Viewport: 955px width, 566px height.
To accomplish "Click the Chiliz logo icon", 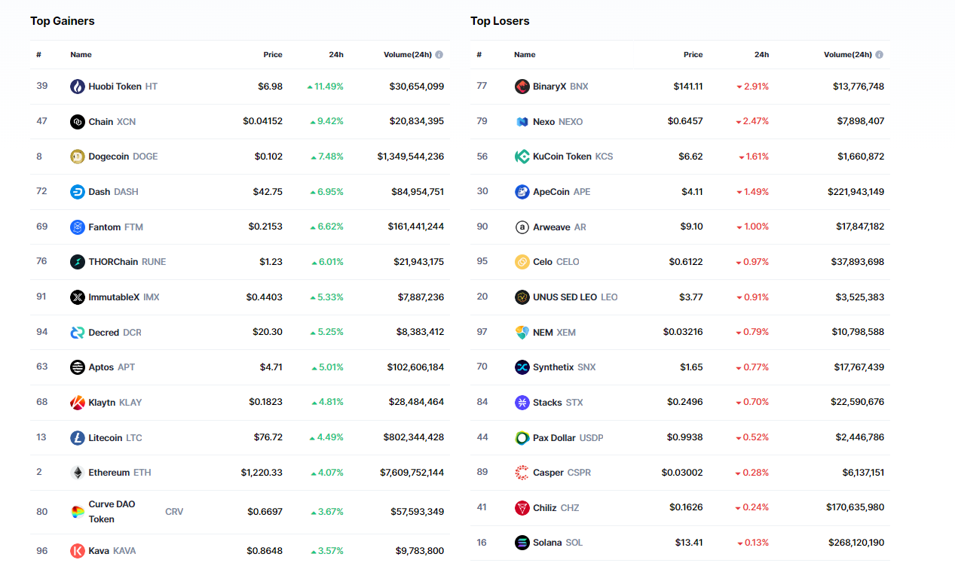I will point(522,508).
